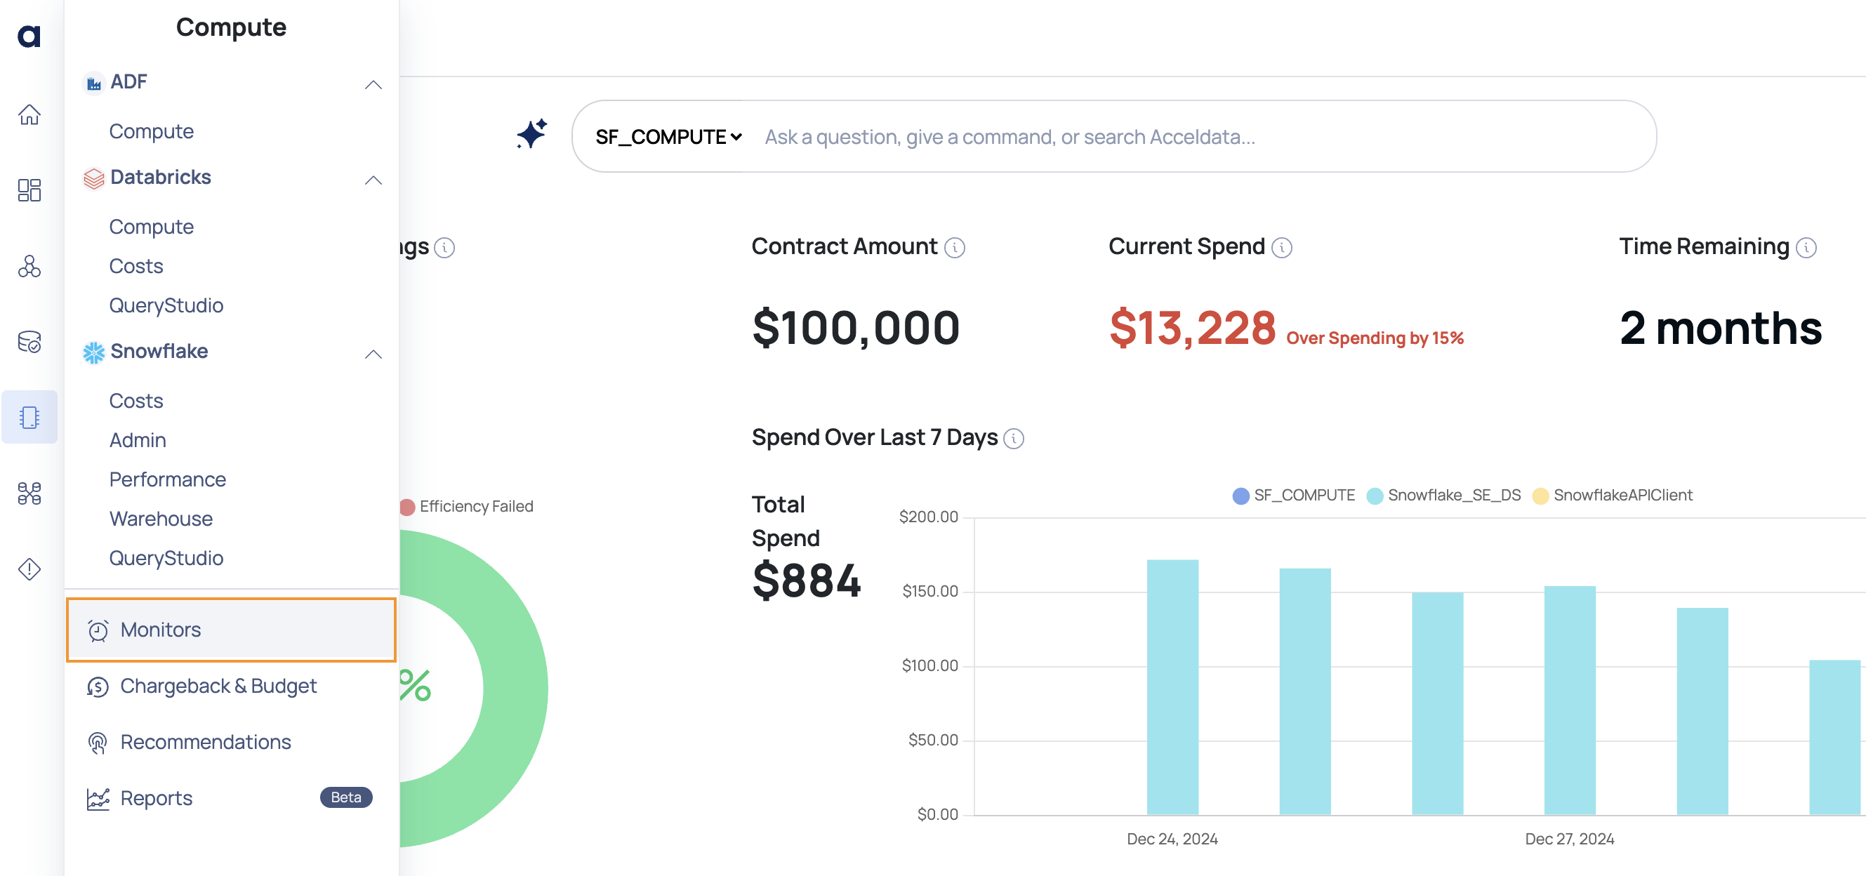This screenshot has height=876, width=1866.
Task: Open Admin under Snowflake
Action: (138, 440)
